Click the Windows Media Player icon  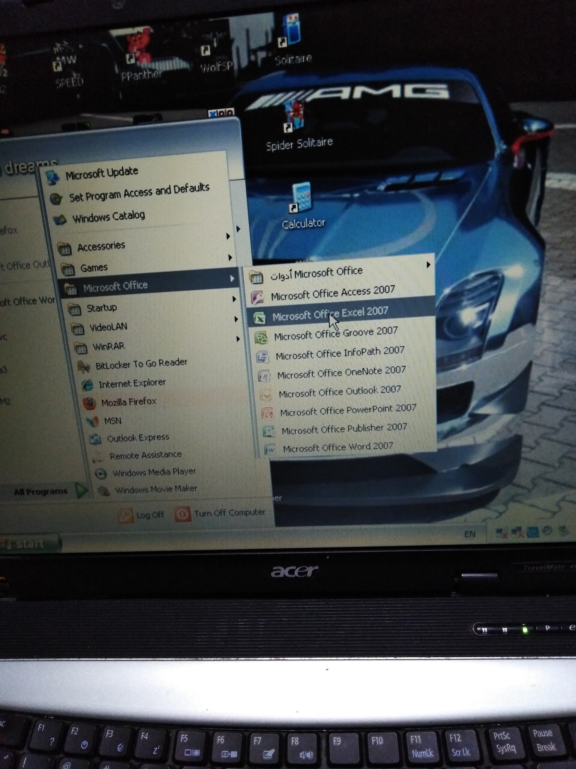(100, 474)
